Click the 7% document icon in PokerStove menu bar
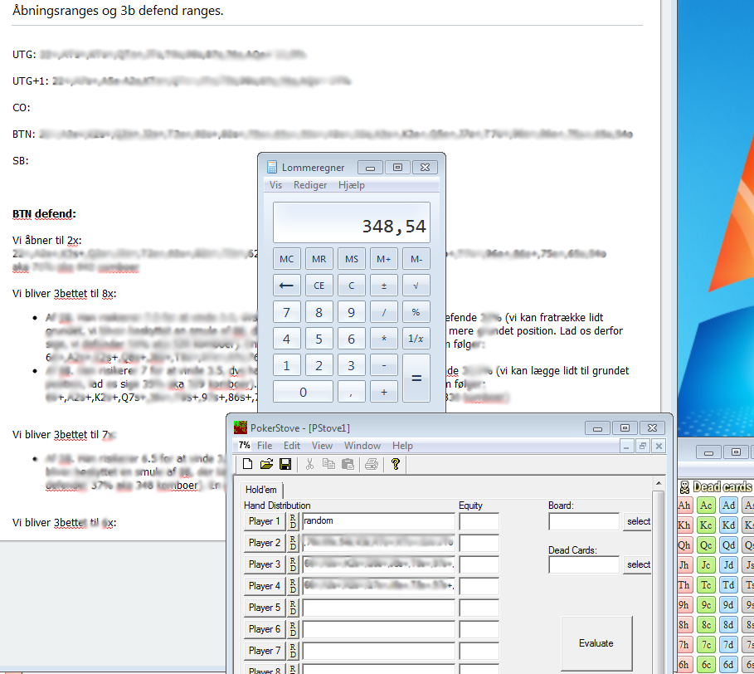Screen dimensions: 754x674 click(x=244, y=446)
